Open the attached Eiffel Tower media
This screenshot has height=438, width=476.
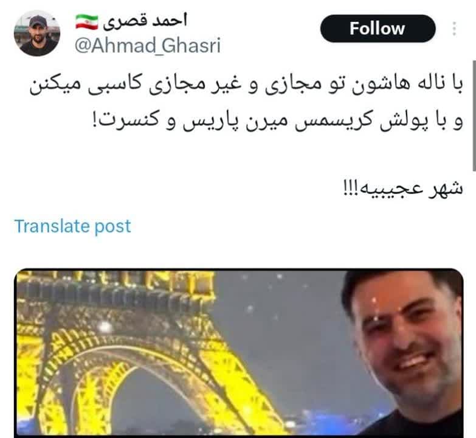(x=238, y=353)
